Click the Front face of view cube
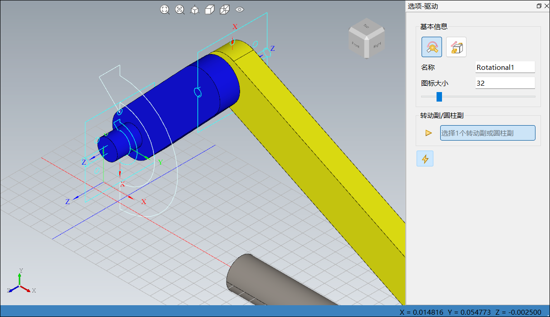The height and width of the screenshot is (317, 550). [356, 44]
